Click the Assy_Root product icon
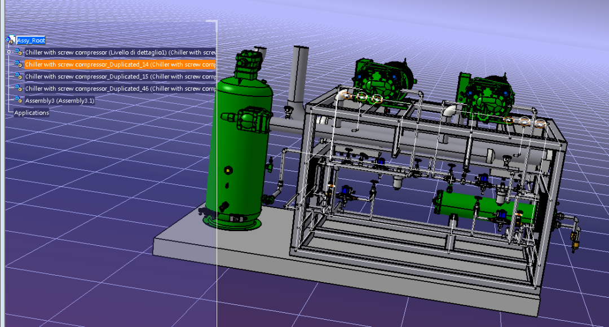 click(10, 39)
